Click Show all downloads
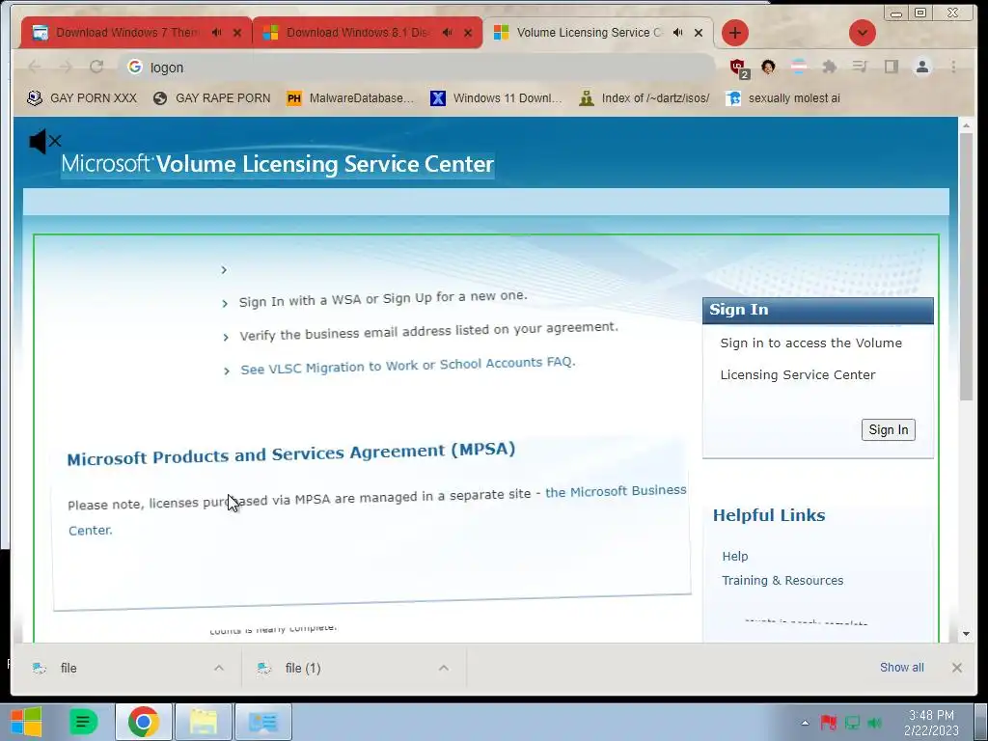The image size is (988, 741). pos(902,668)
